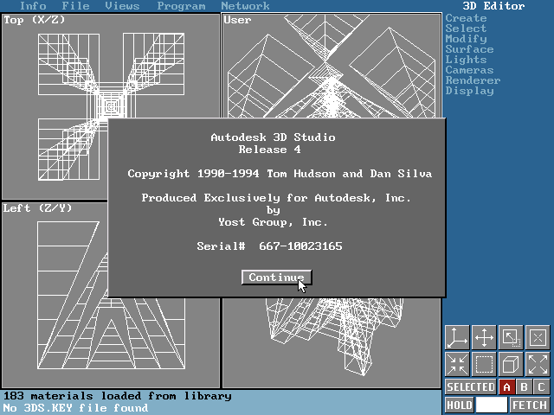
Task: Click the User viewport label
Action: (237, 20)
